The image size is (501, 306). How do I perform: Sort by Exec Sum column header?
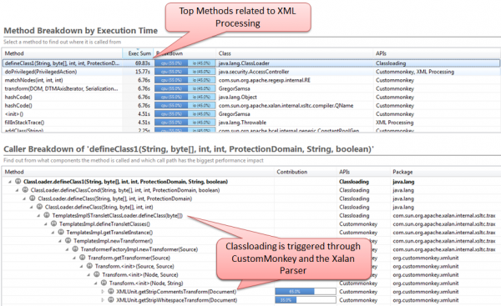coord(138,53)
